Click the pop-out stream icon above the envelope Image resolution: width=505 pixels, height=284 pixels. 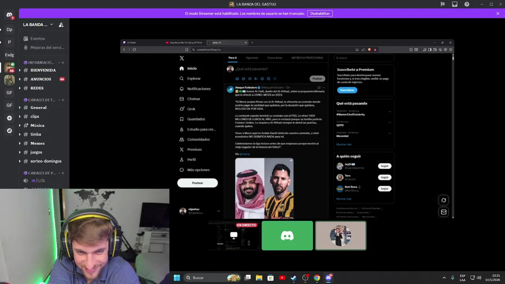point(443,200)
